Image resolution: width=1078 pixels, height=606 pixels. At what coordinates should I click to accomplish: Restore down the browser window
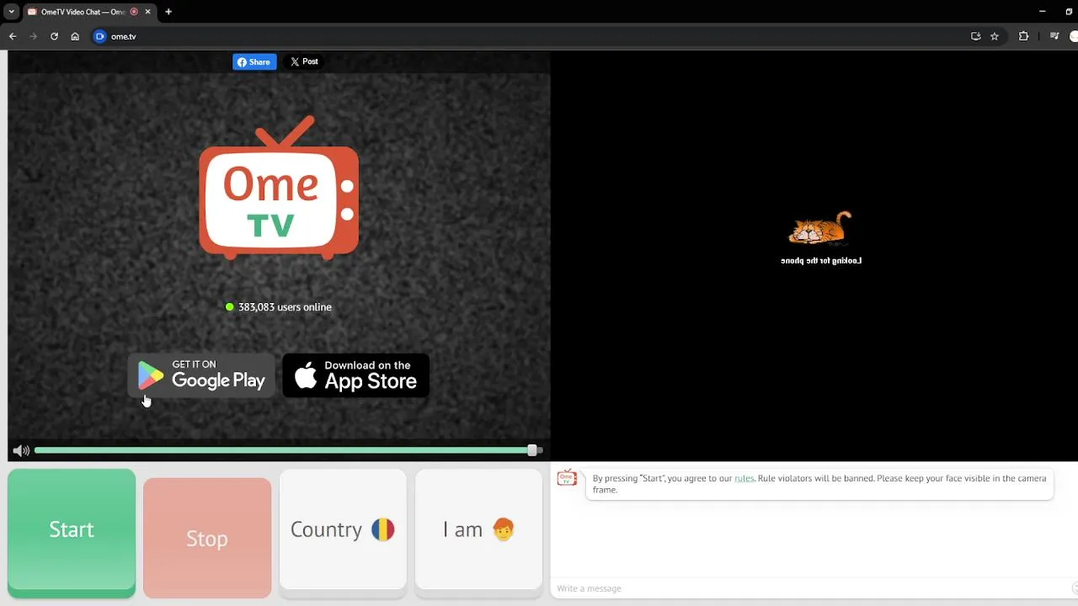tap(1069, 12)
